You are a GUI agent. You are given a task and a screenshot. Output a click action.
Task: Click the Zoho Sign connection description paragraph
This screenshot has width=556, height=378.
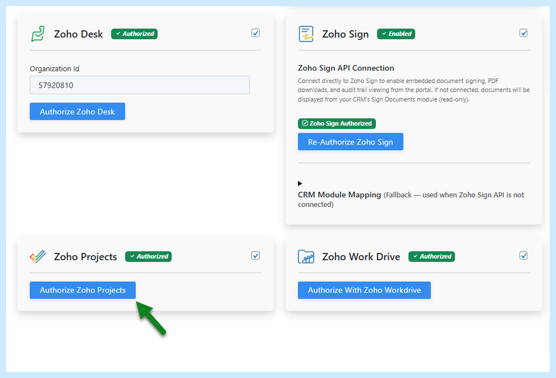[x=413, y=90]
